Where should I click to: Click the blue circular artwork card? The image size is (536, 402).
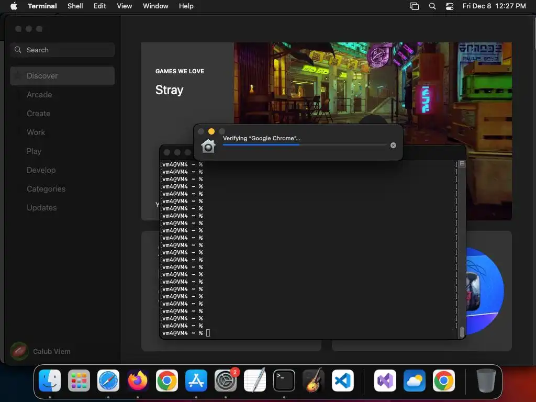[485, 291]
